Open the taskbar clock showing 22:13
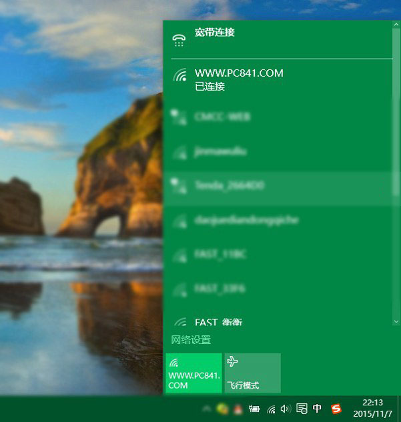401x422 pixels. pyautogui.click(x=373, y=408)
